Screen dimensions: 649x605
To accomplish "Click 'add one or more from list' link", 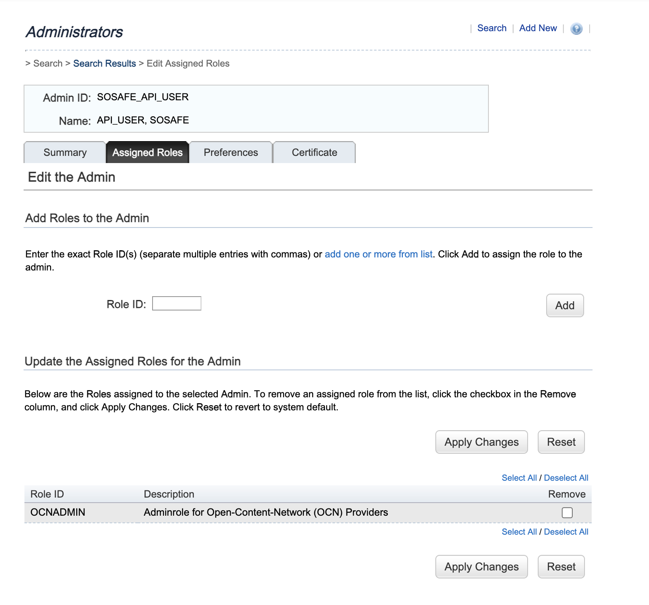I will [x=378, y=254].
